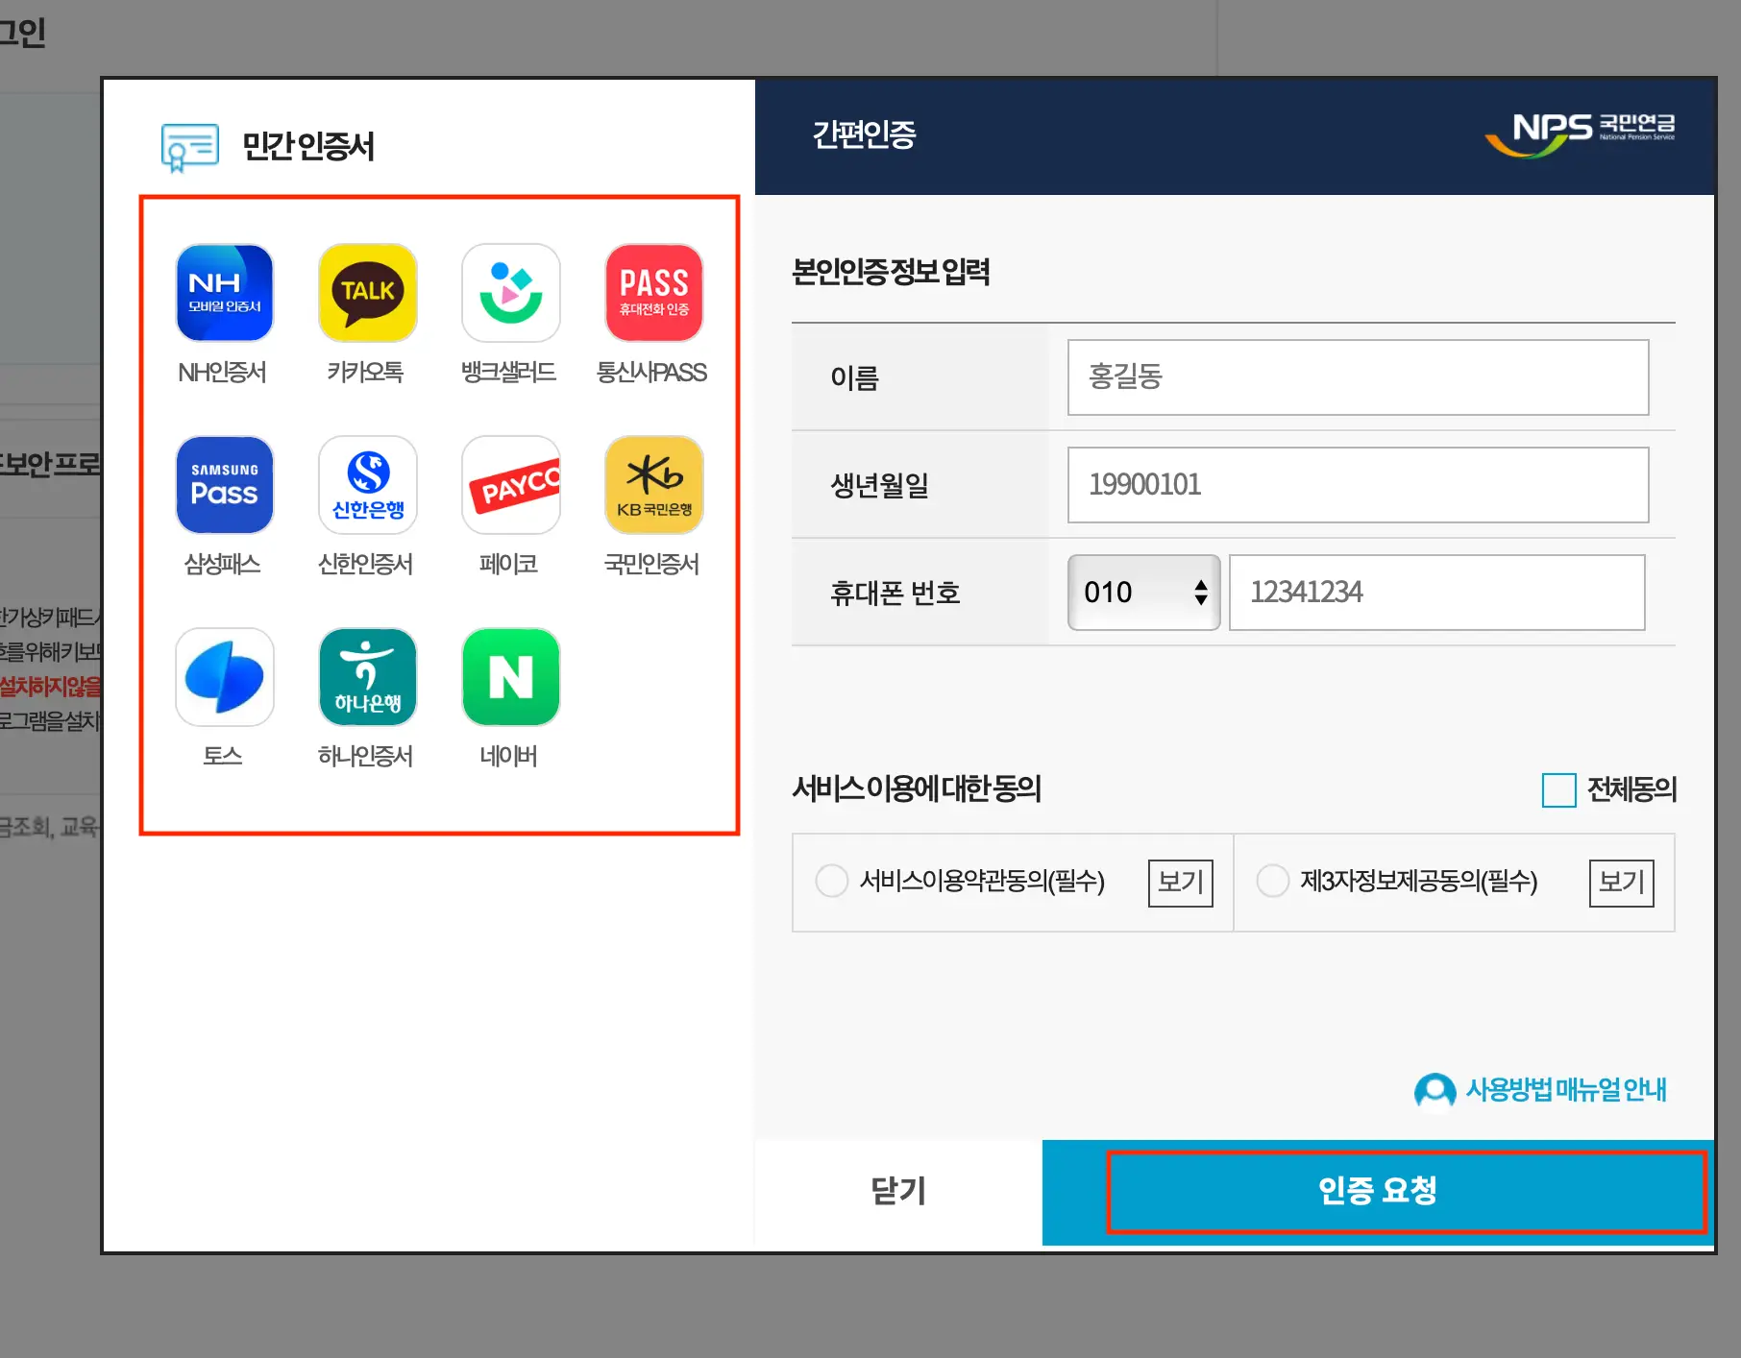Click the user manual guide avatar icon

coord(1434,1090)
